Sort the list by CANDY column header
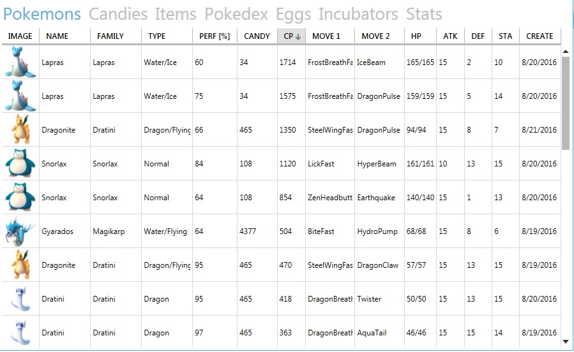The image size is (574, 352). pos(257,36)
